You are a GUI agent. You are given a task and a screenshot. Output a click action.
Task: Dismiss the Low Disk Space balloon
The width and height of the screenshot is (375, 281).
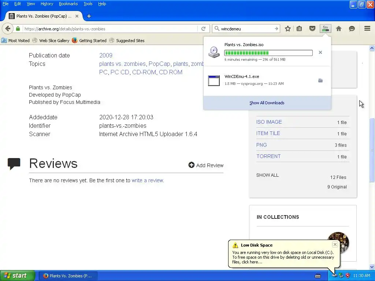[335, 244]
